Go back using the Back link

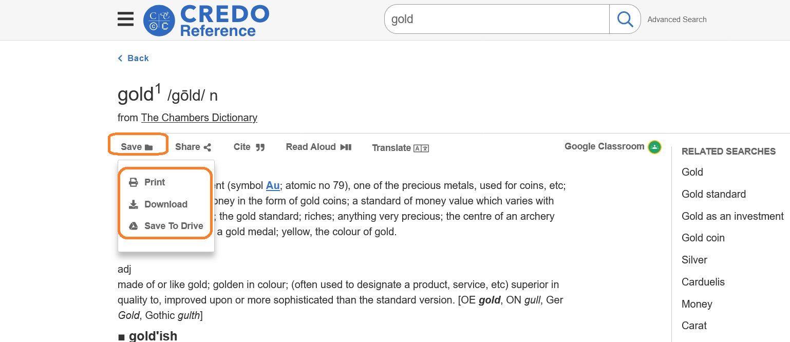(133, 58)
